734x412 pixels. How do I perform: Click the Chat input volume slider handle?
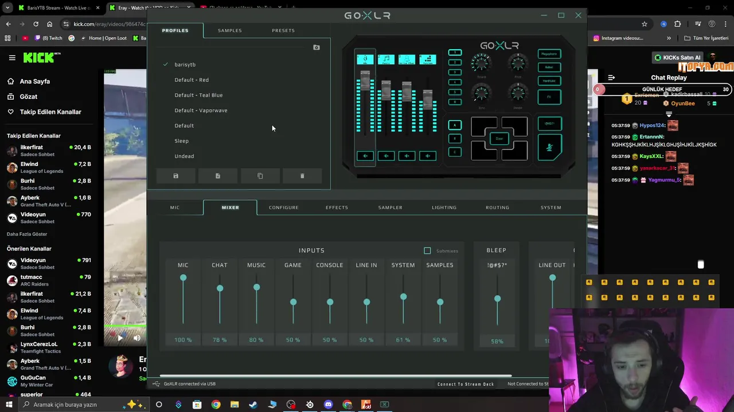click(x=220, y=288)
